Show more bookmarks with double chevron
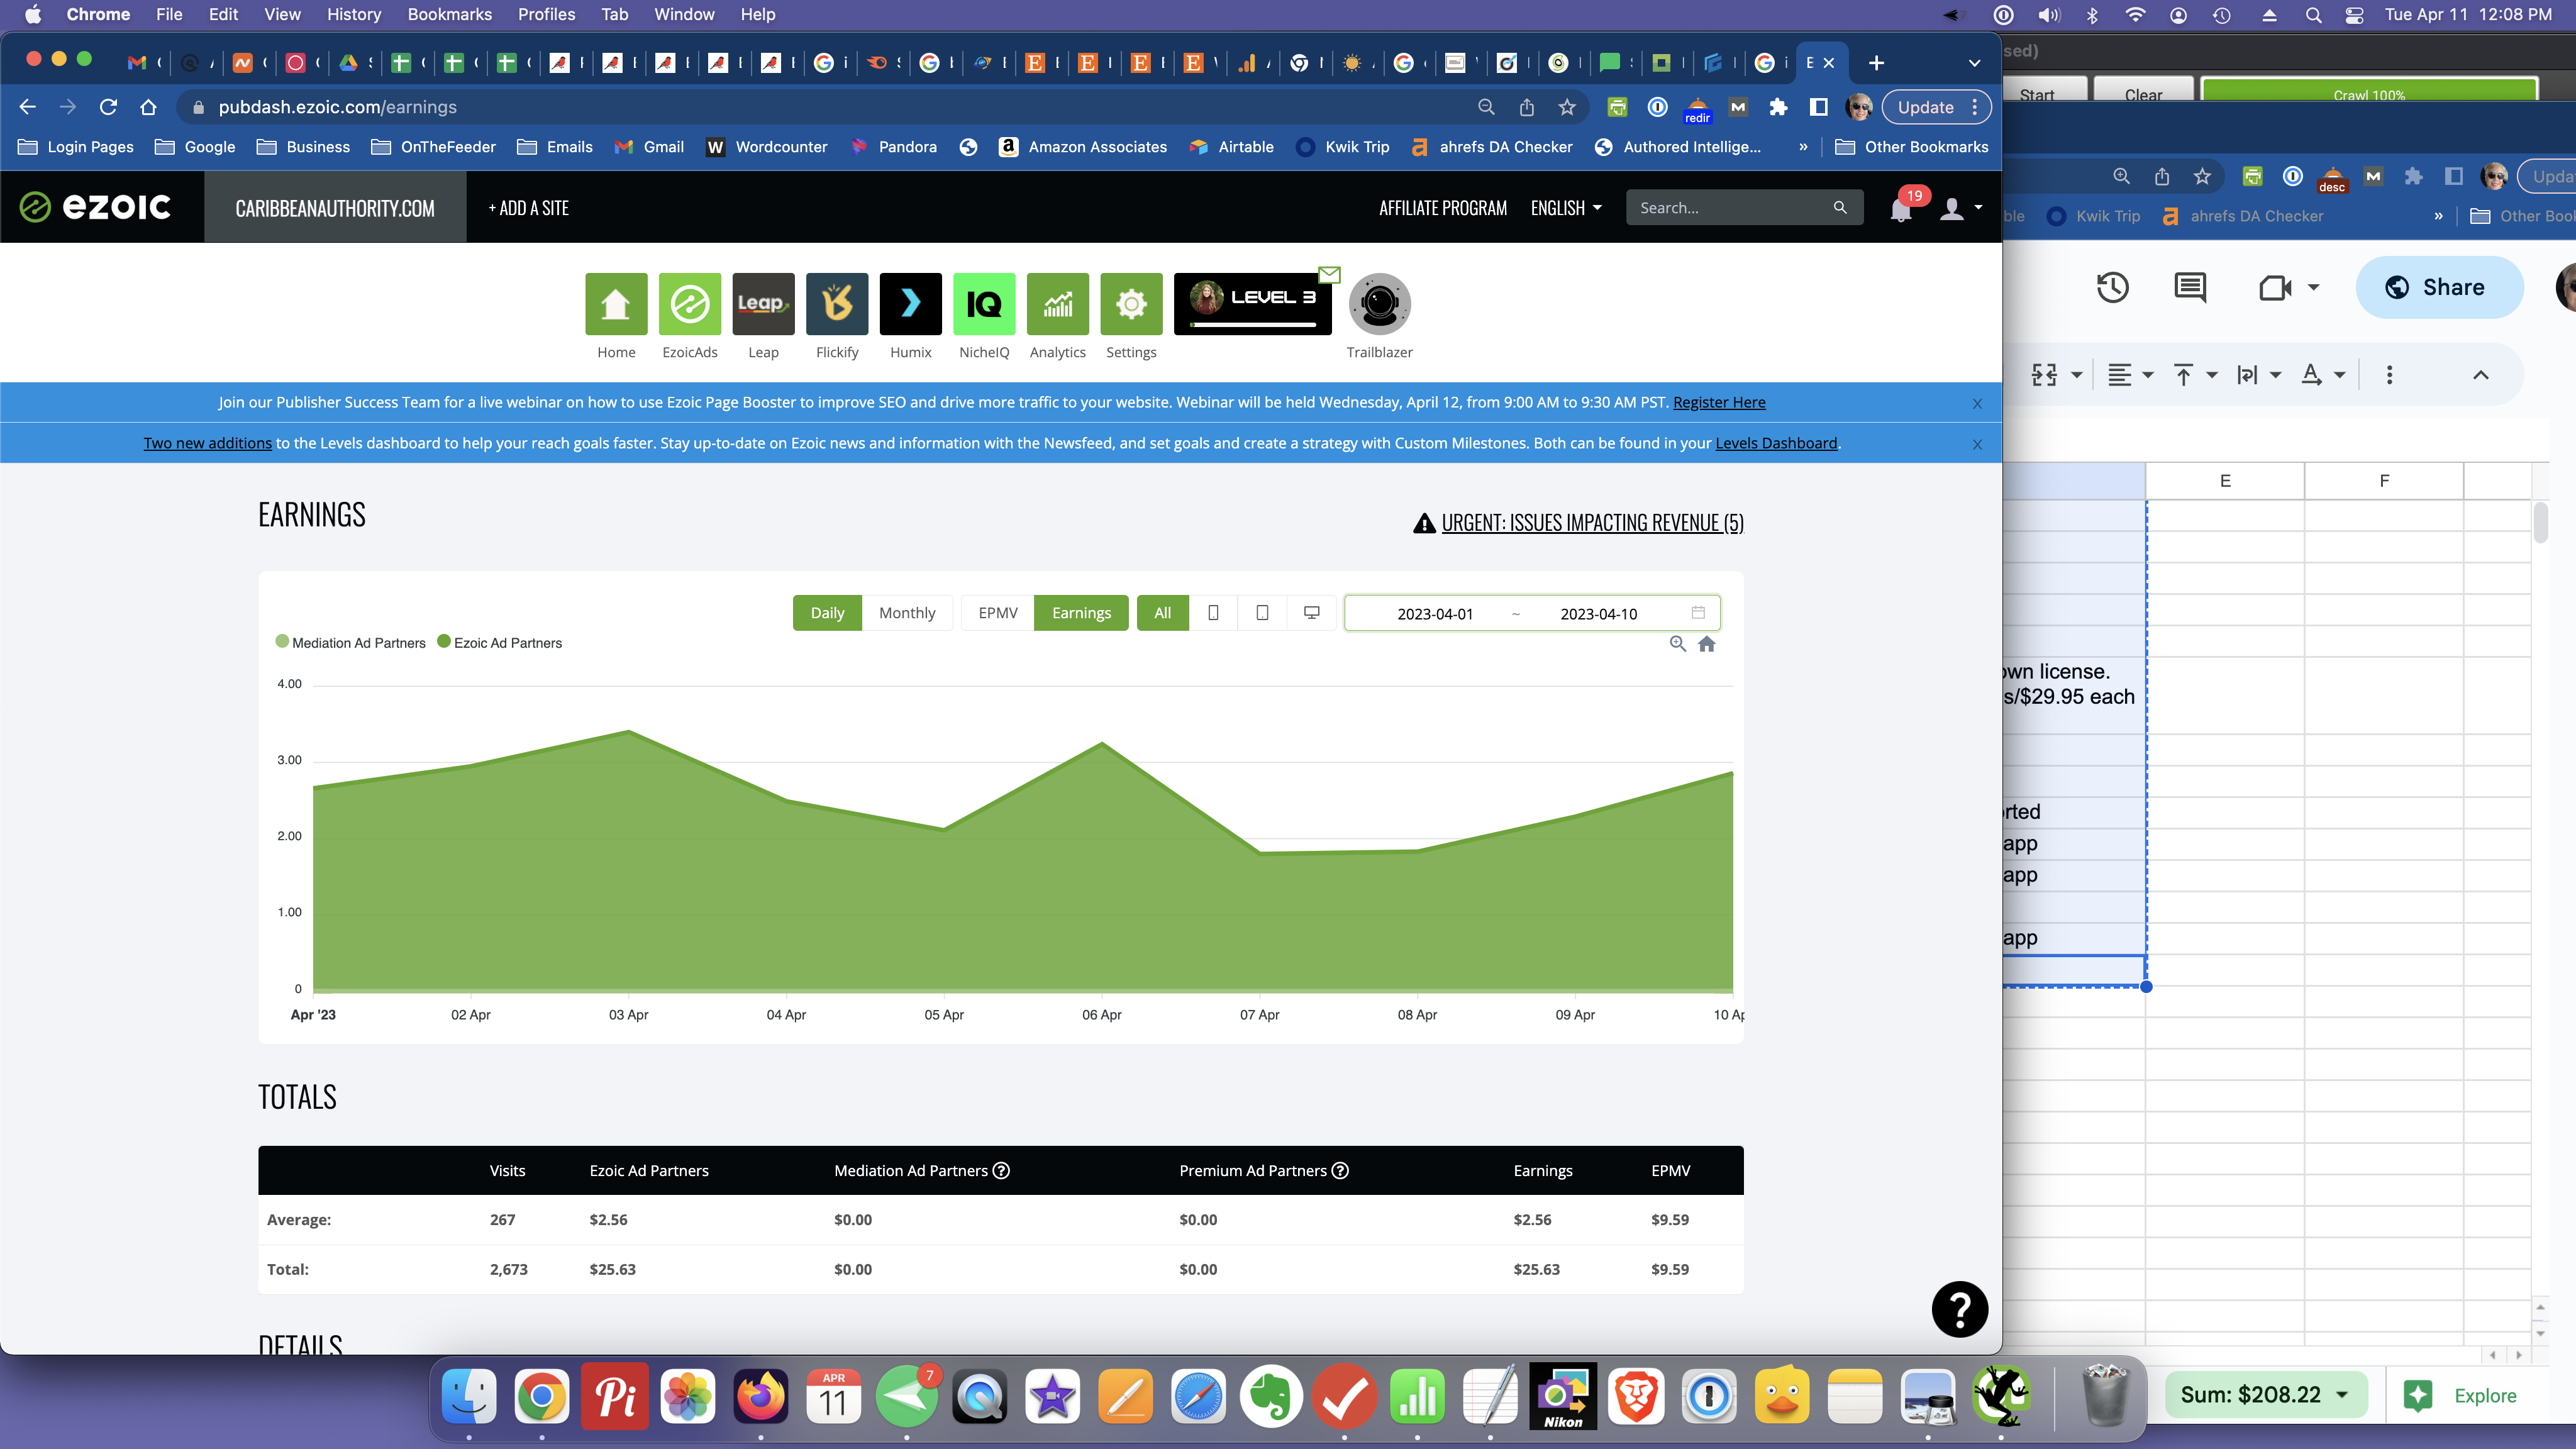 pyautogui.click(x=1803, y=147)
